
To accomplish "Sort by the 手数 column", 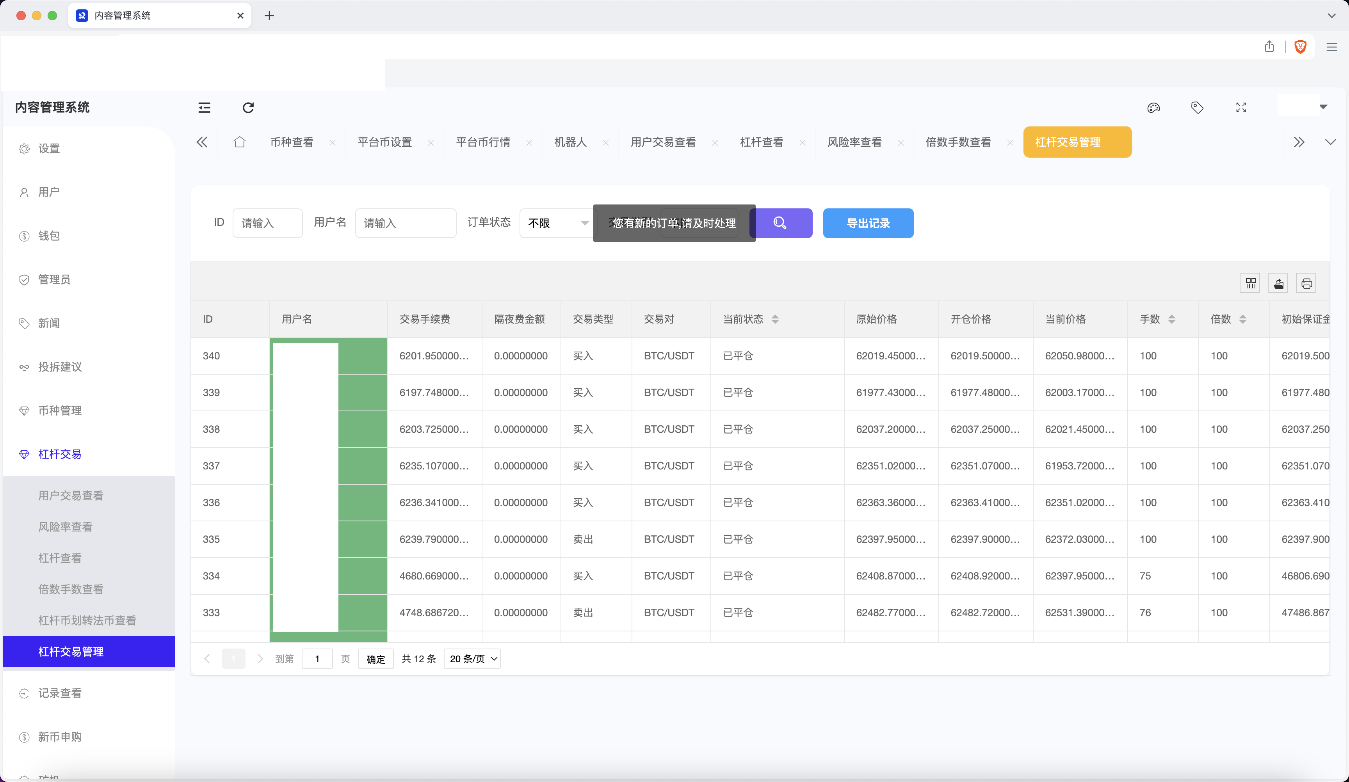I will point(1171,319).
